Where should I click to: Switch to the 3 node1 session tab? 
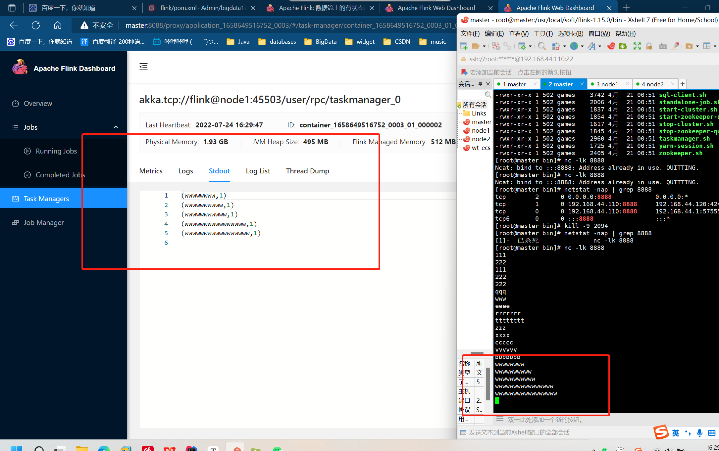[607, 84]
